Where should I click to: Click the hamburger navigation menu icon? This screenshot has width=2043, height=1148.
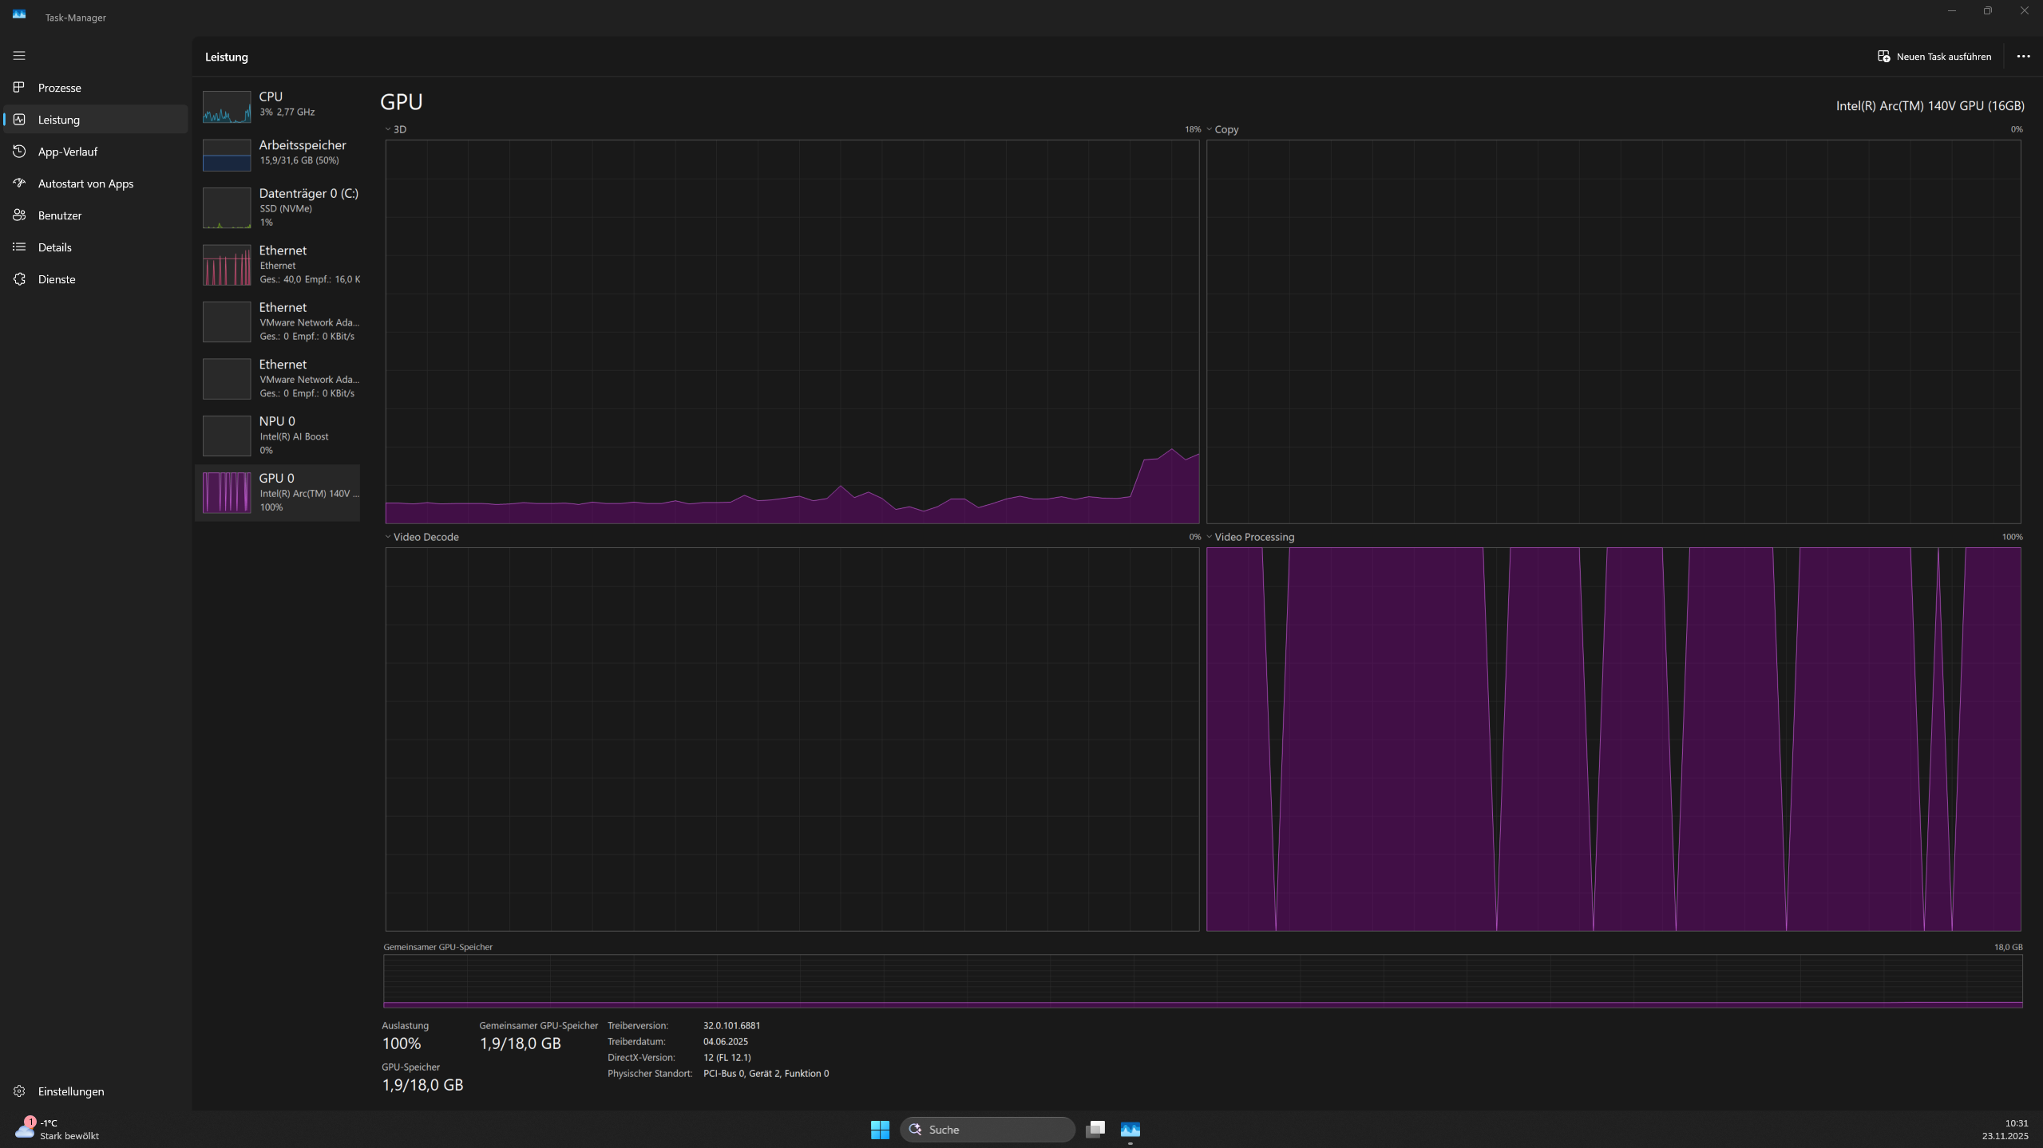point(19,56)
